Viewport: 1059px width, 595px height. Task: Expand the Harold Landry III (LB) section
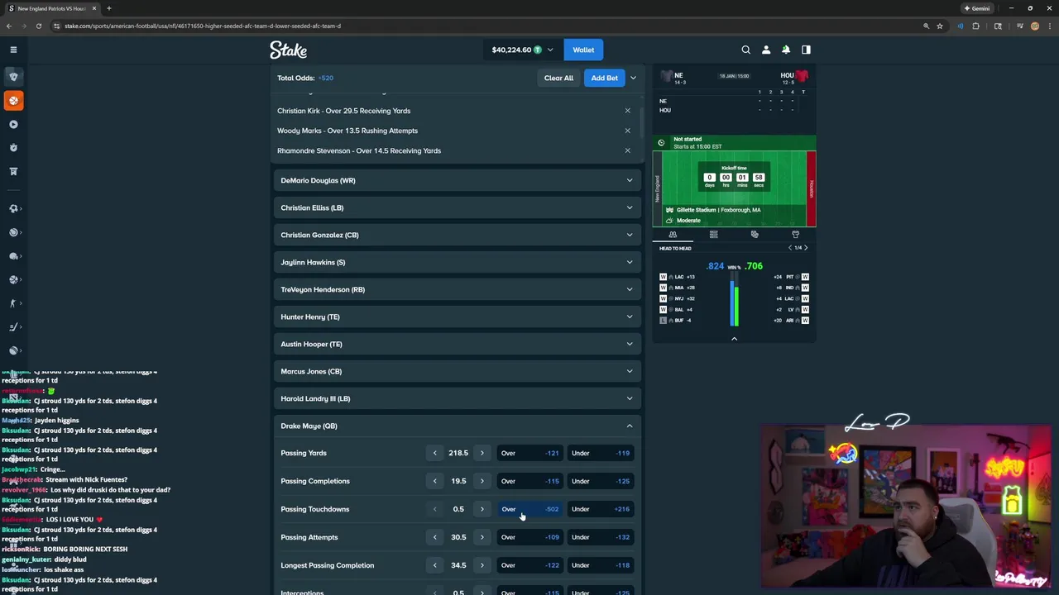point(458,398)
